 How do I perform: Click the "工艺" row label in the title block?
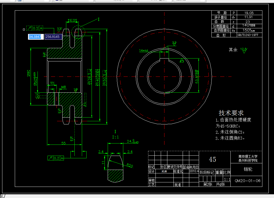click(x=151, y=184)
